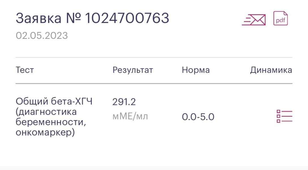Viewport: 308px width, 170px height.
Task: Click the "Результат" column header
Action: pos(132,70)
